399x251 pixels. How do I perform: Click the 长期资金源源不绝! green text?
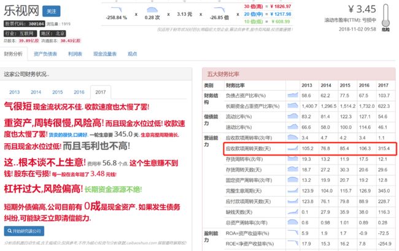point(113,189)
